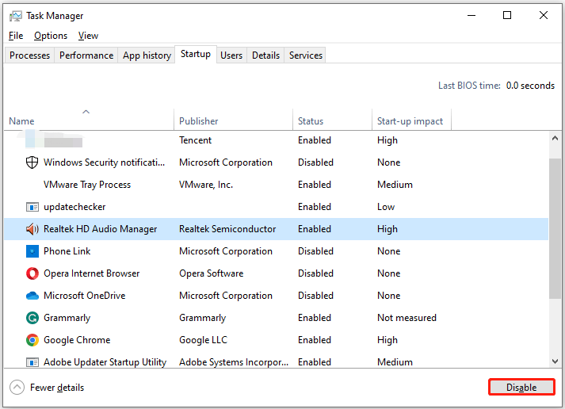This screenshot has height=409, width=565.
Task: Click the updatechecker window icon
Action: (x=32, y=207)
